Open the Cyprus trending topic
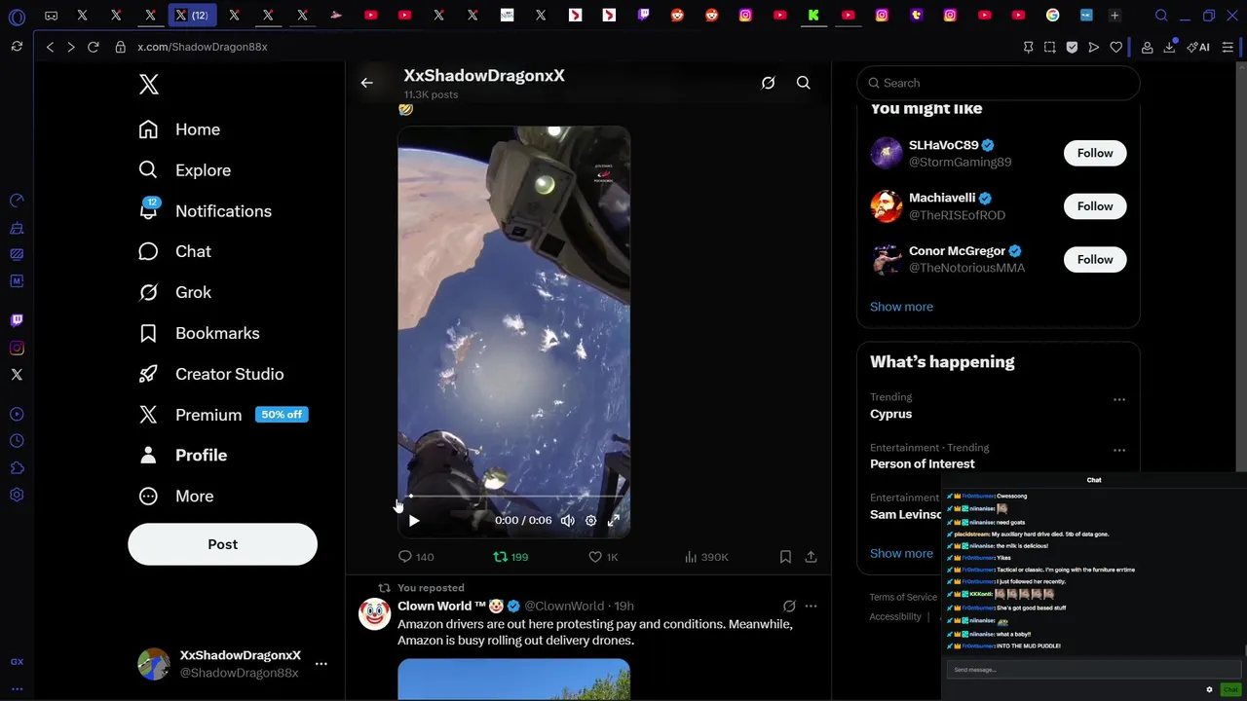The height and width of the screenshot is (701, 1247). tap(890, 414)
